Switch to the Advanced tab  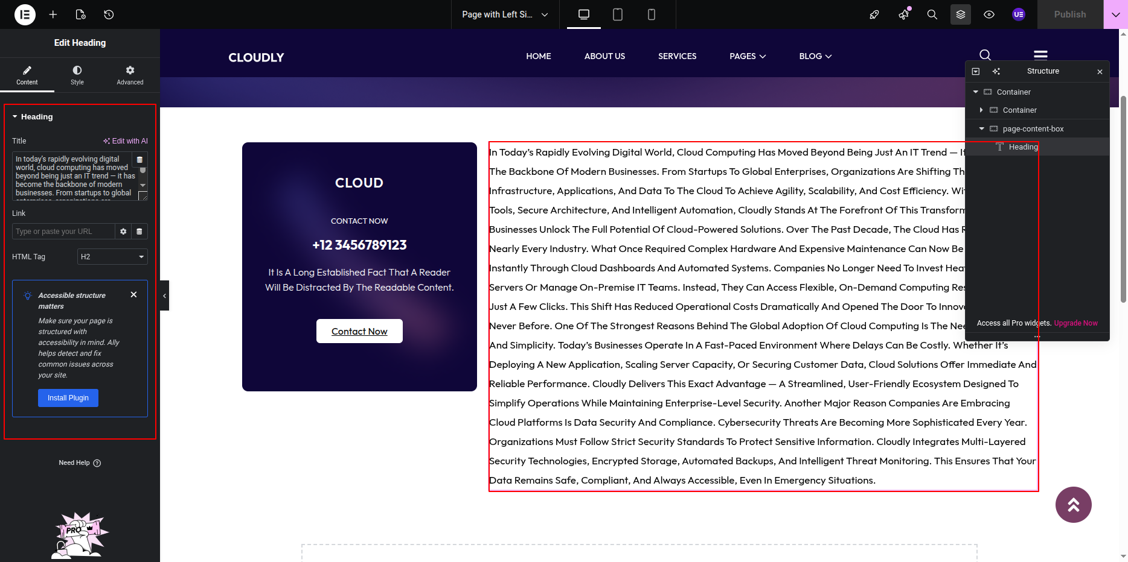[x=130, y=75]
